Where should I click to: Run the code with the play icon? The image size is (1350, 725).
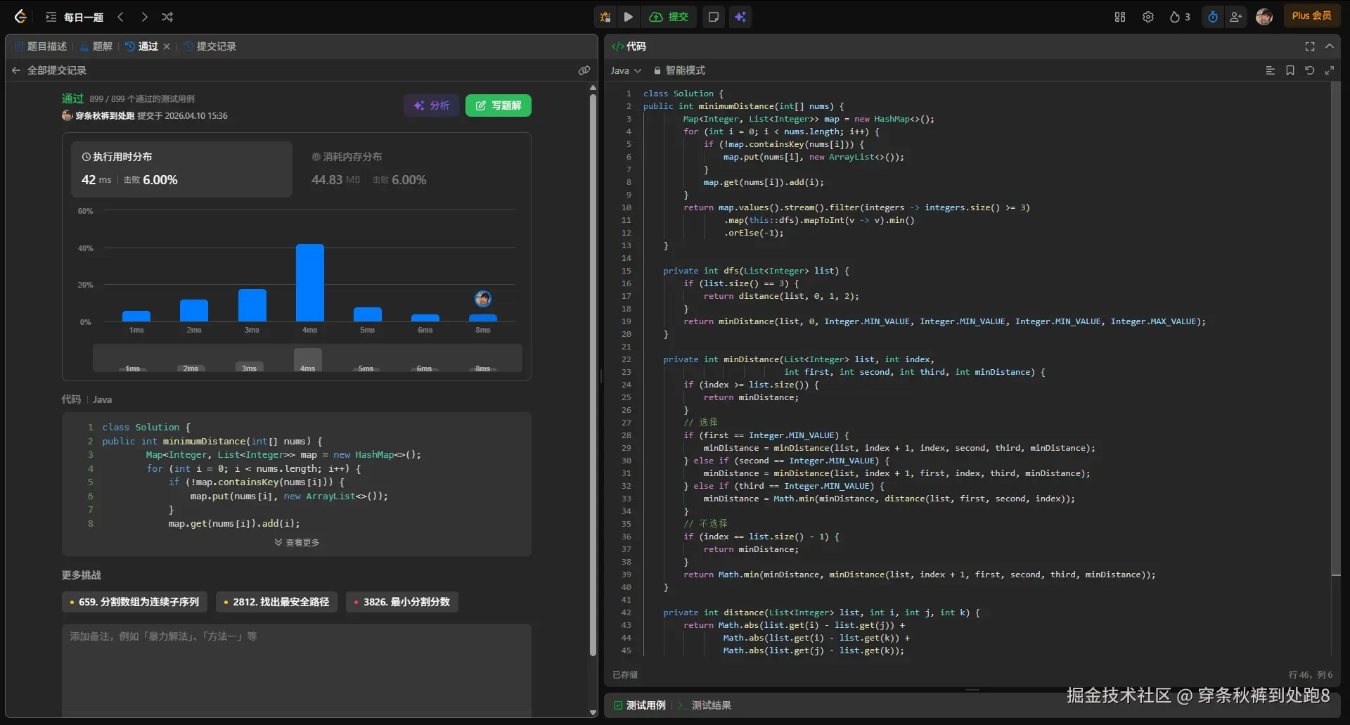pyautogui.click(x=629, y=17)
